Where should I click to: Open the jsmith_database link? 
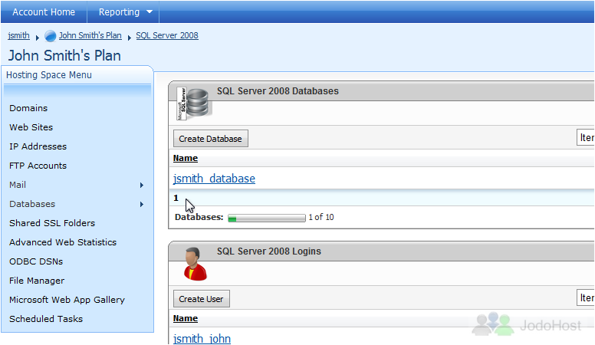click(x=214, y=179)
